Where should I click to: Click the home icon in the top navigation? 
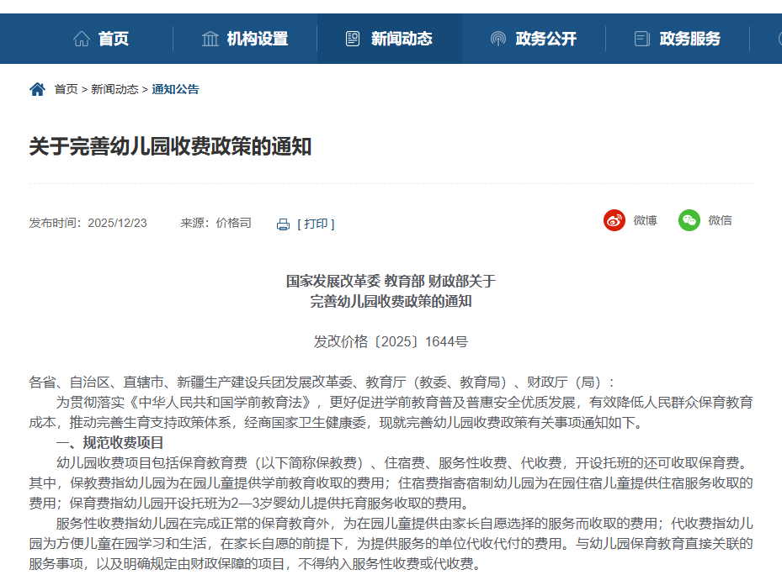click(x=81, y=38)
